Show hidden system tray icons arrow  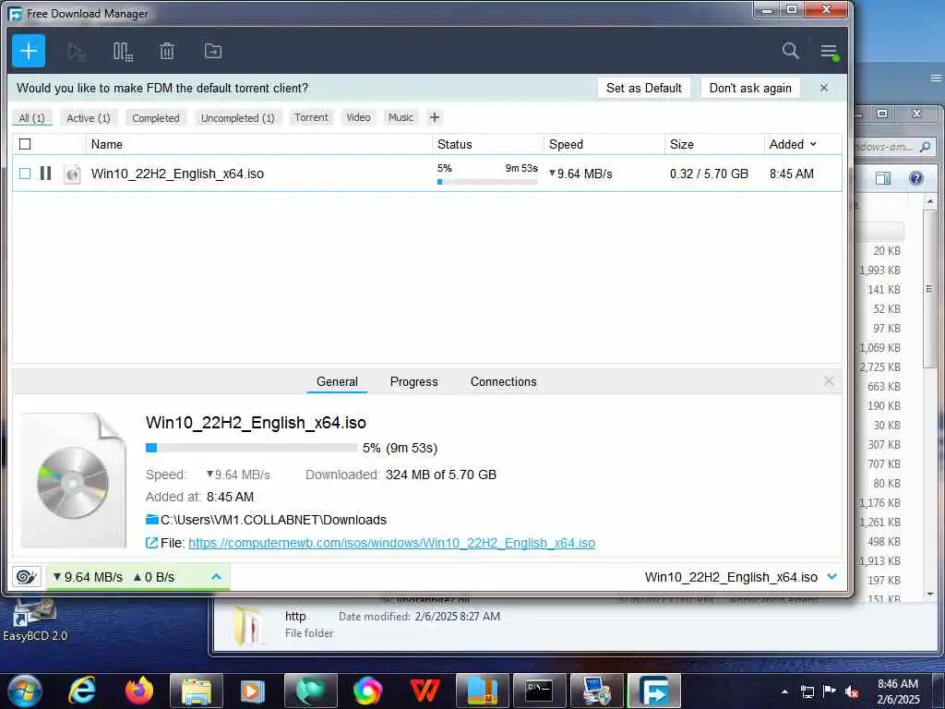pyautogui.click(x=784, y=691)
